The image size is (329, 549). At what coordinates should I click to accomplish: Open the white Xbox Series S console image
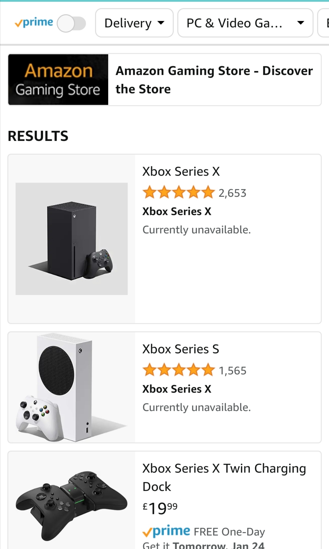72,387
